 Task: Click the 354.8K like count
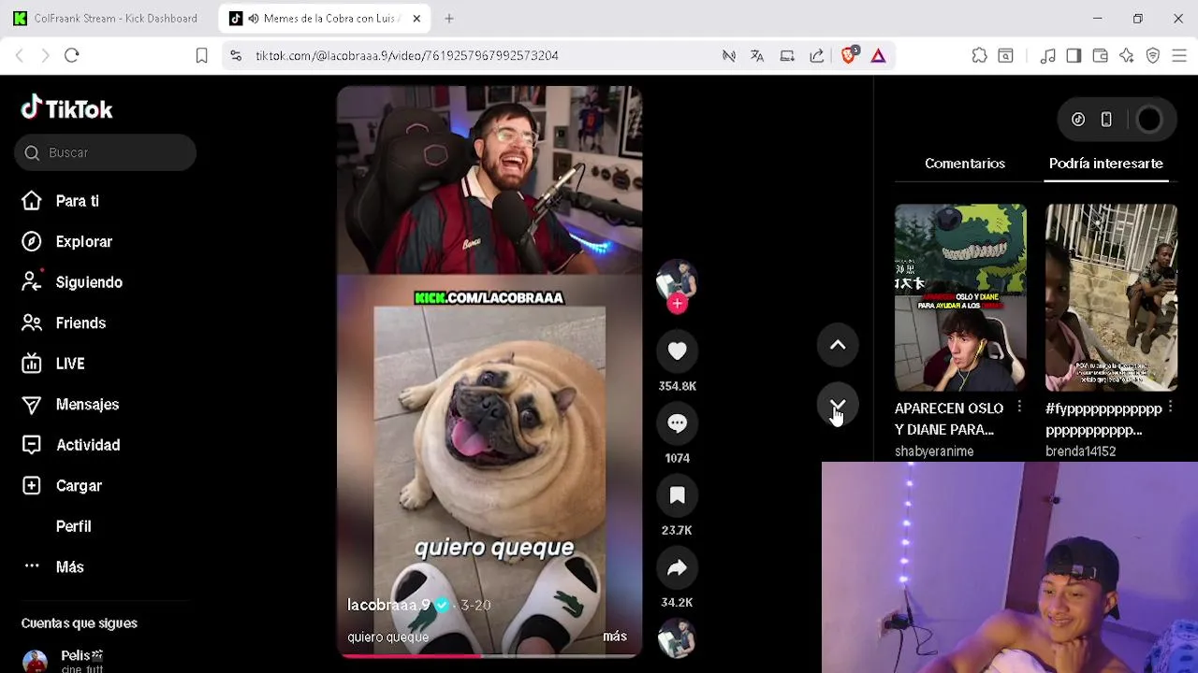(x=677, y=386)
